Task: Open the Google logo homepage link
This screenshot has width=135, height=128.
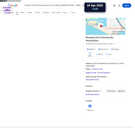Action: [x=13, y=5]
